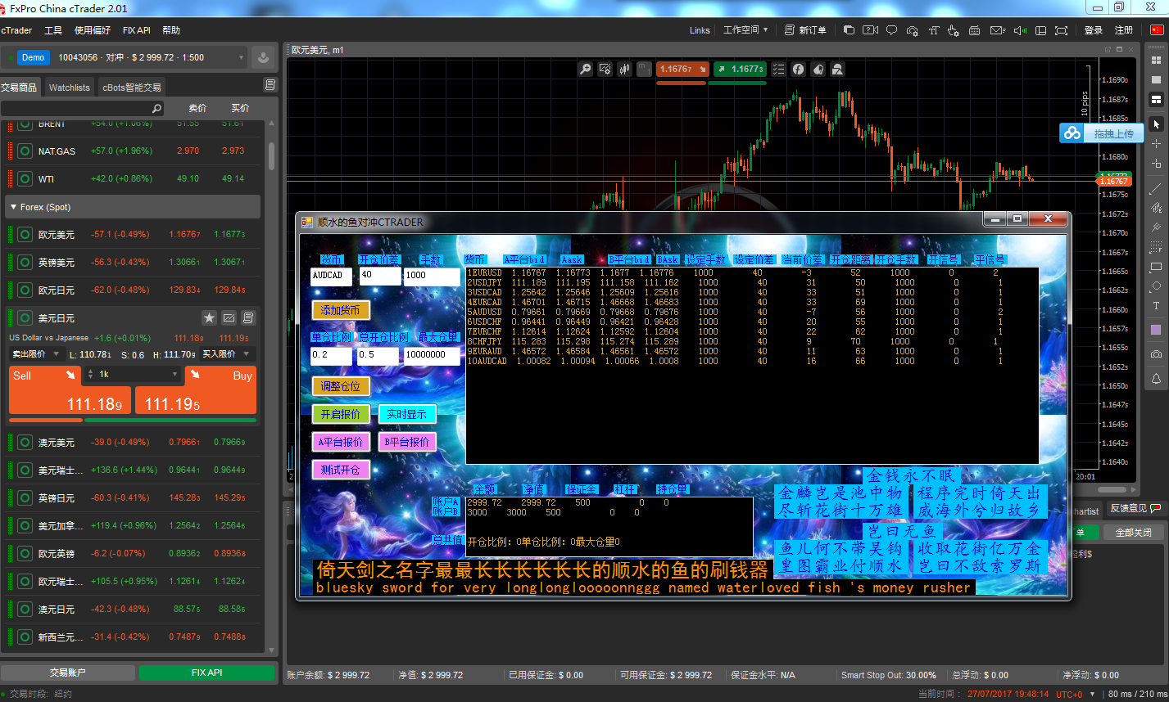Click the search magnifier in symbol filter
1169x702 pixels.
pos(156,108)
